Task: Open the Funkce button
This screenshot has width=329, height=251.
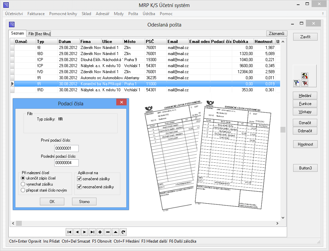Action: 305,104
